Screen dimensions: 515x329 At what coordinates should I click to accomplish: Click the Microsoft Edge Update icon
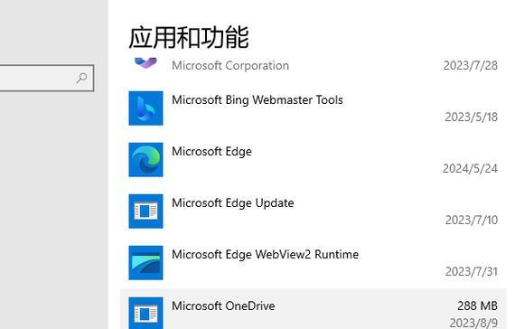tap(145, 211)
